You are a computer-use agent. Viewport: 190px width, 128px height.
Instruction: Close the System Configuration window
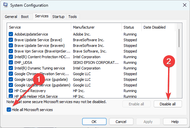click(185, 5)
